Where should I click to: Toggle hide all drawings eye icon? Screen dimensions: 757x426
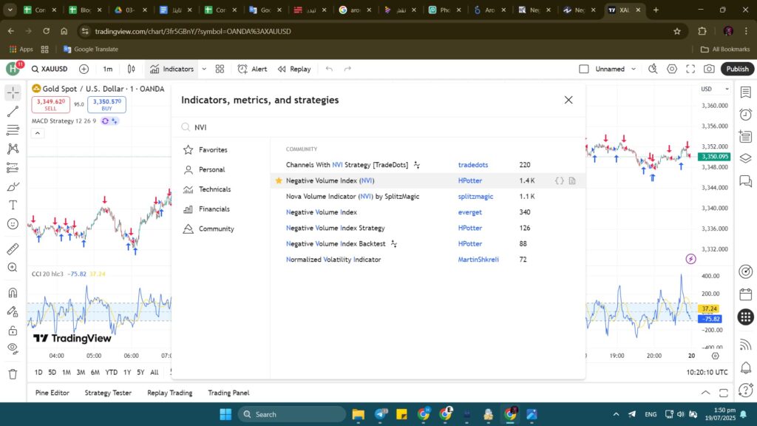click(13, 349)
